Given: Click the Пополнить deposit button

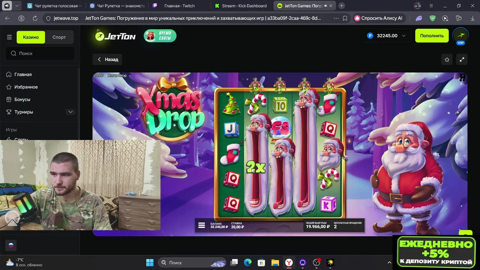Looking at the screenshot, I should point(432,36).
